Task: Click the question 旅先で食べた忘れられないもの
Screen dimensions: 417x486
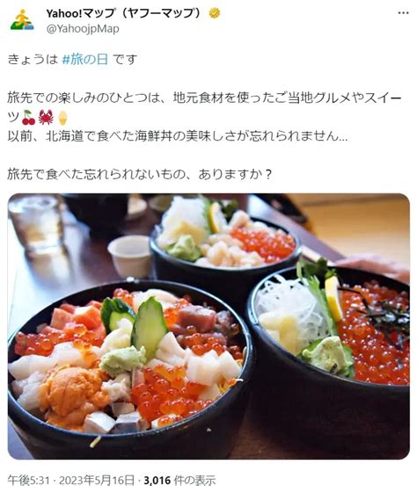Action: pos(140,175)
